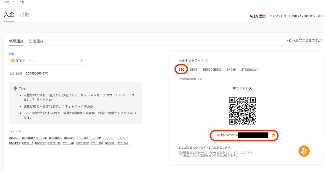Click the Mastercard logo
The image size is (324, 171).
pos(262,16)
